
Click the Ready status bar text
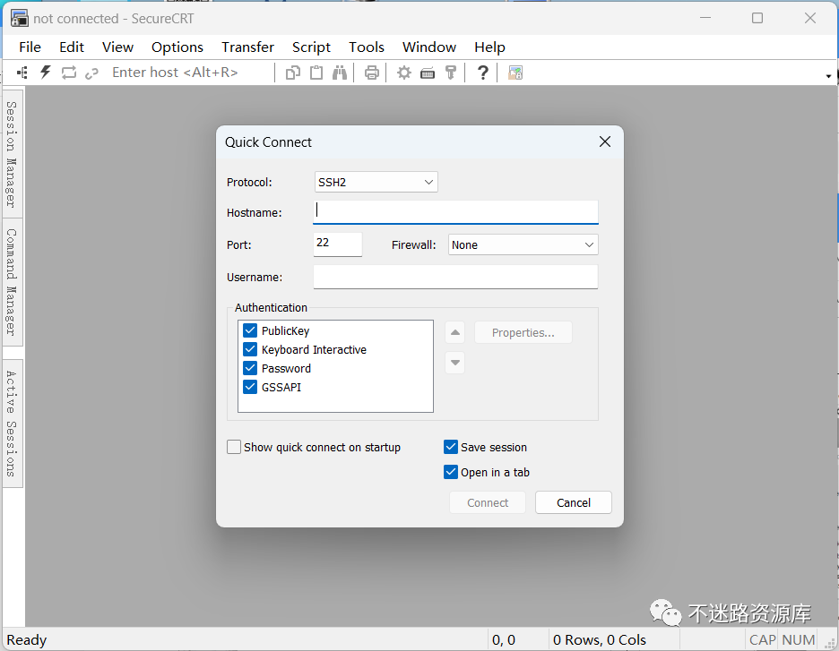coord(26,639)
